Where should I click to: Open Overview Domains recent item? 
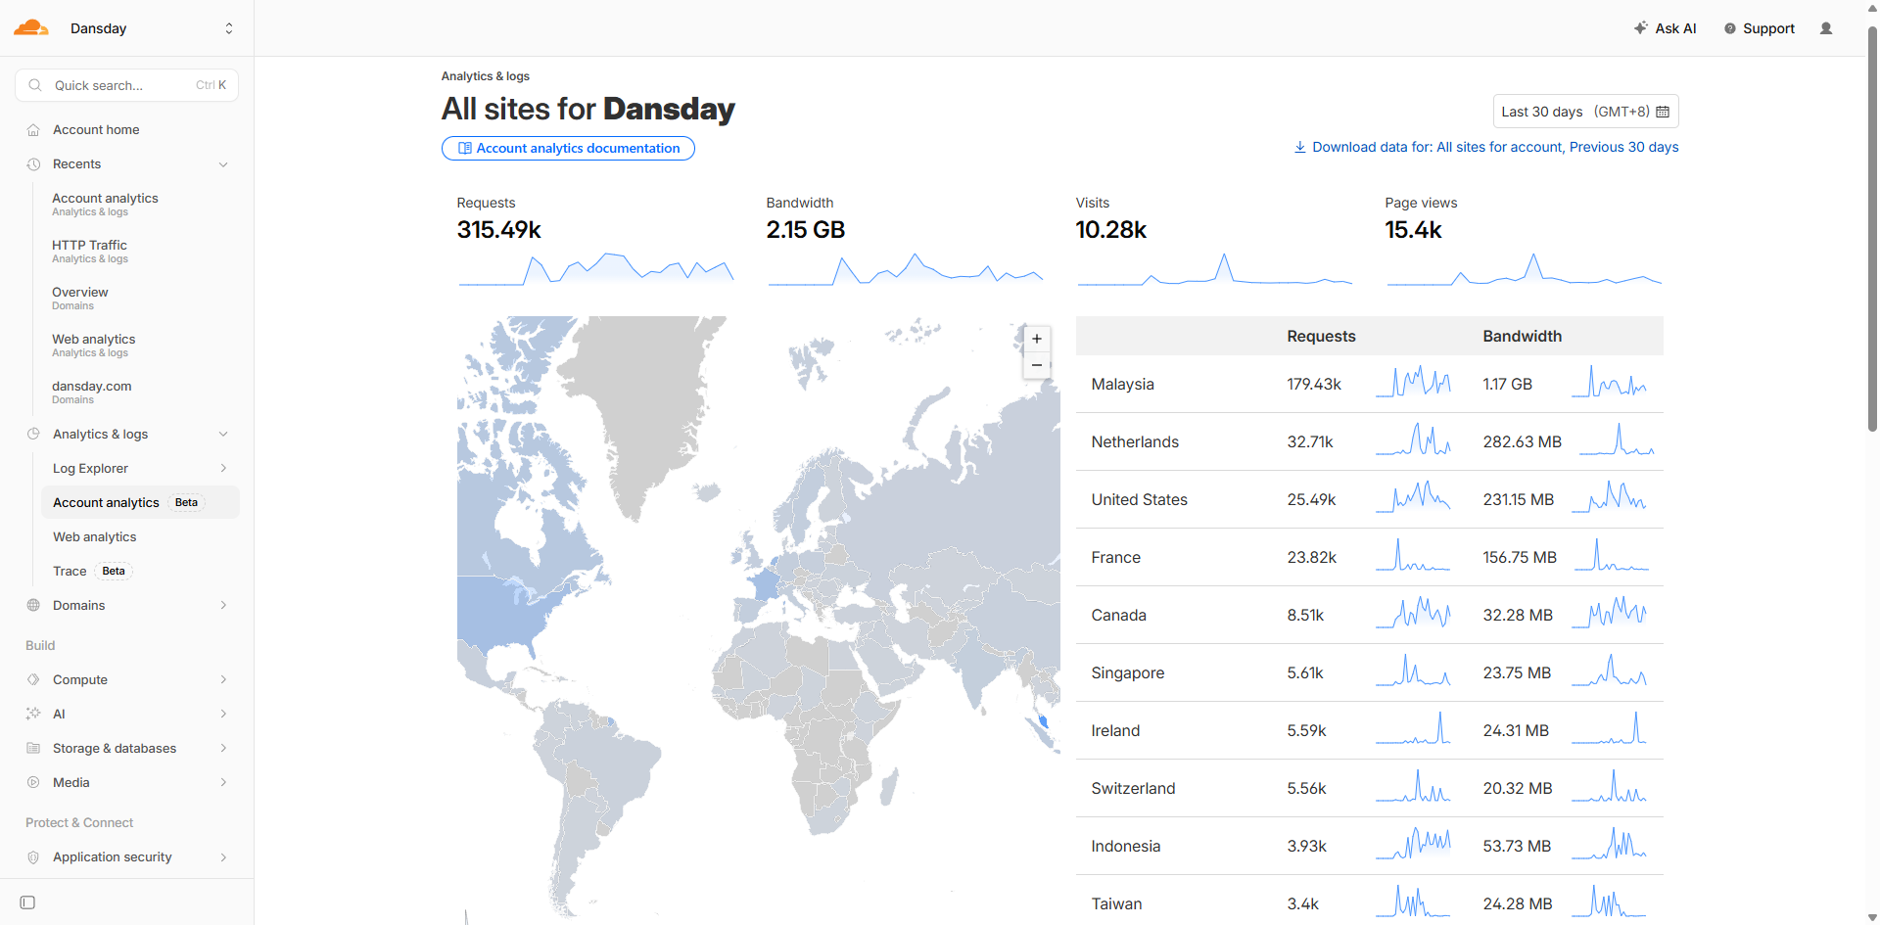coord(79,298)
